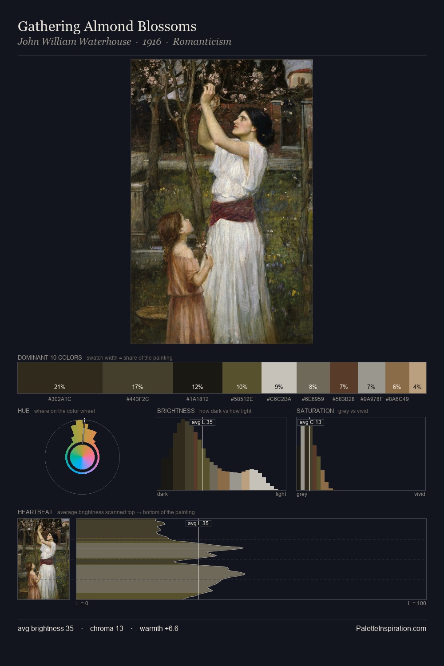Click the 'L = 100' axis label

click(x=417, y=603)
